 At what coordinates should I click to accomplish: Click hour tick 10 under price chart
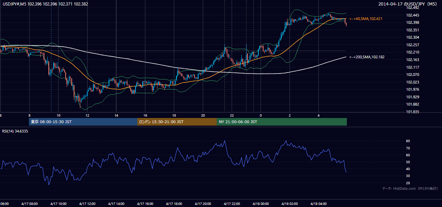[x=58, y=115]
